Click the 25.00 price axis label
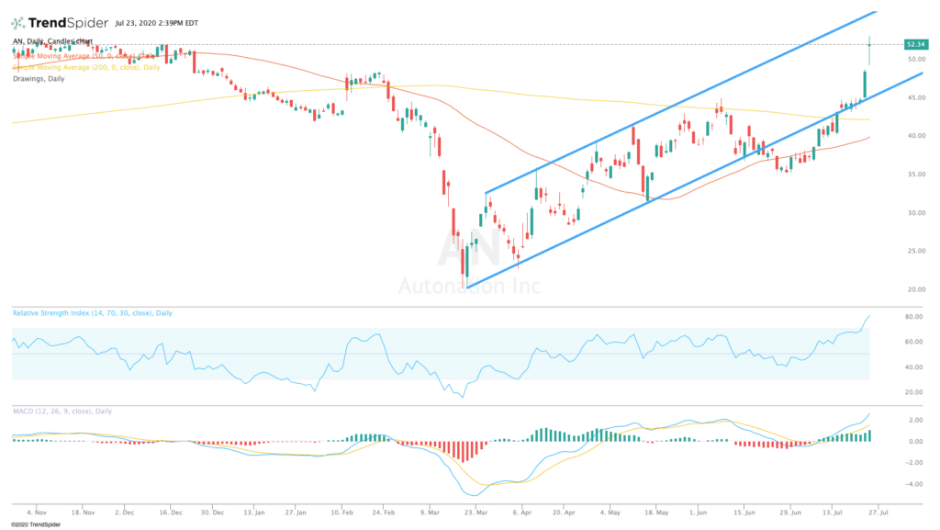The height and width of the screenshot is (530, 940). tap(916, 251)
